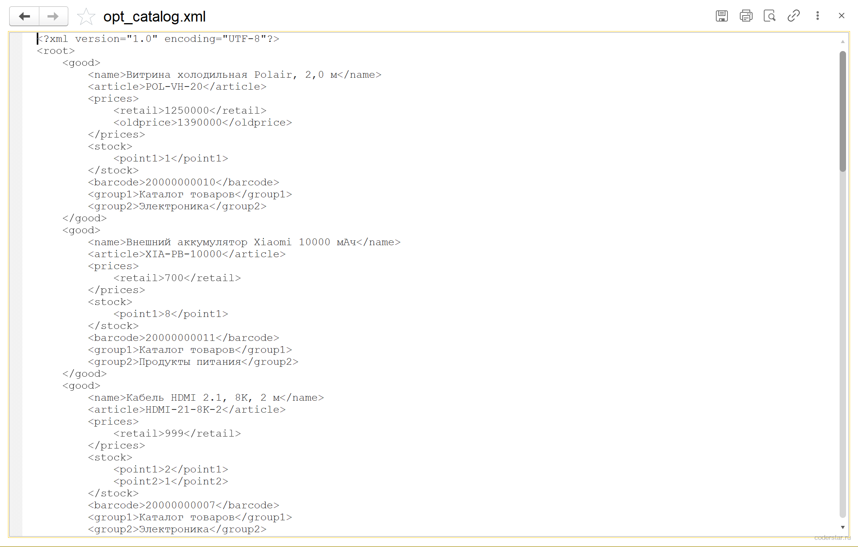Print the document using the printer icon
Screen dimensions: 858x547
tap(746, 16)
